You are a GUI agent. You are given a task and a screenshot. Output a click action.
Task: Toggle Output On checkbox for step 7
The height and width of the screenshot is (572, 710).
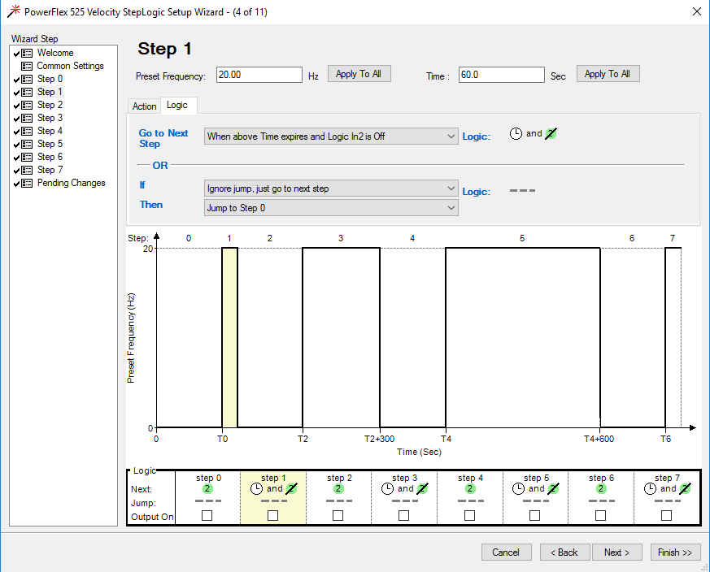(x=666, y=515)
